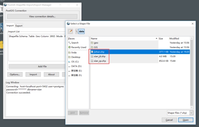The height and width of the screenshot is (127, 199).
Task: Click the Table column header in Import List
Action: coord(32,36)
